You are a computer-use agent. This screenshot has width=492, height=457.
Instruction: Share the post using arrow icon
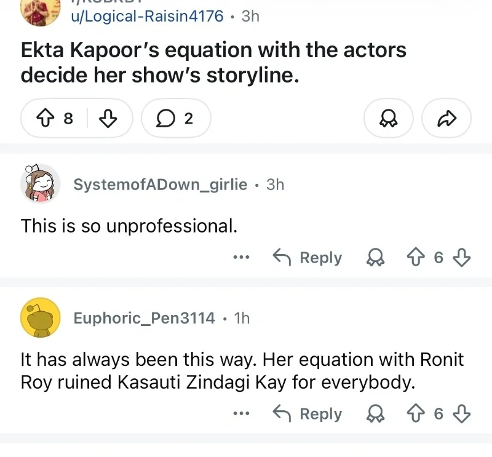pos(446,118)
